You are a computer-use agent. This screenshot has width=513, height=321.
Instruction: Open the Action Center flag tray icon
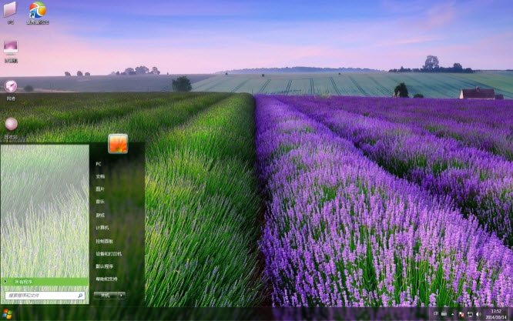461,313
